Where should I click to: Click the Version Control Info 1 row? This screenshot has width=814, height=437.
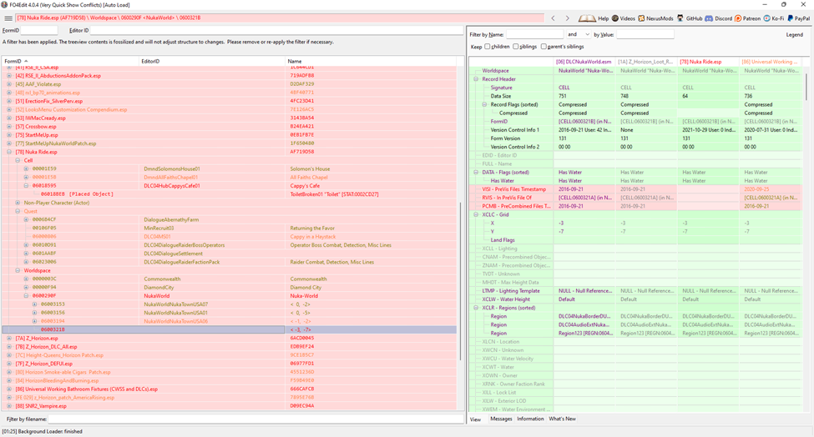(635, 130)
